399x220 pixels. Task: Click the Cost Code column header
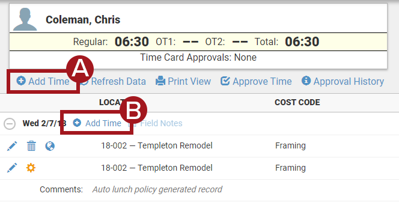tap(297, 102)
